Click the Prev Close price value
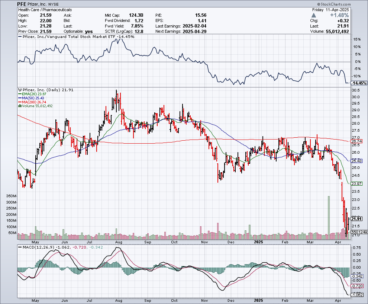Screen dimensions: 368x304 (x=45, y=31)
